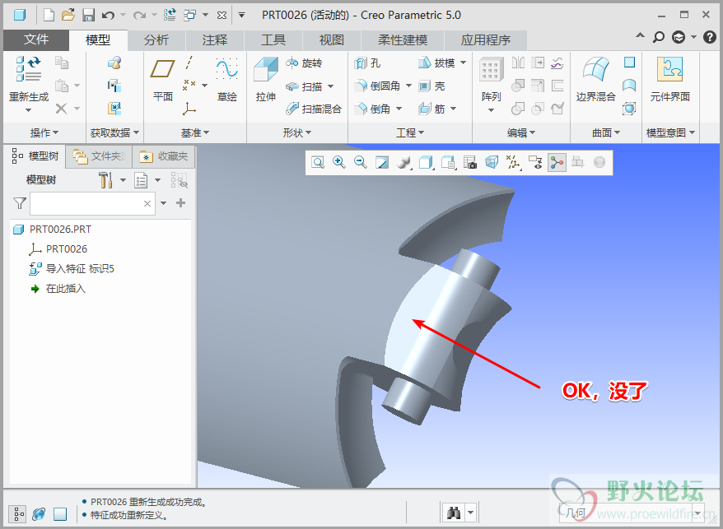Screen dimensions: 723x529
Task: Open the Favorites (收藏夹) panel tab
Action: [164, 156]
